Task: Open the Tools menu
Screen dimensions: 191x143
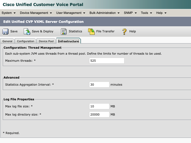Action: 146,13
